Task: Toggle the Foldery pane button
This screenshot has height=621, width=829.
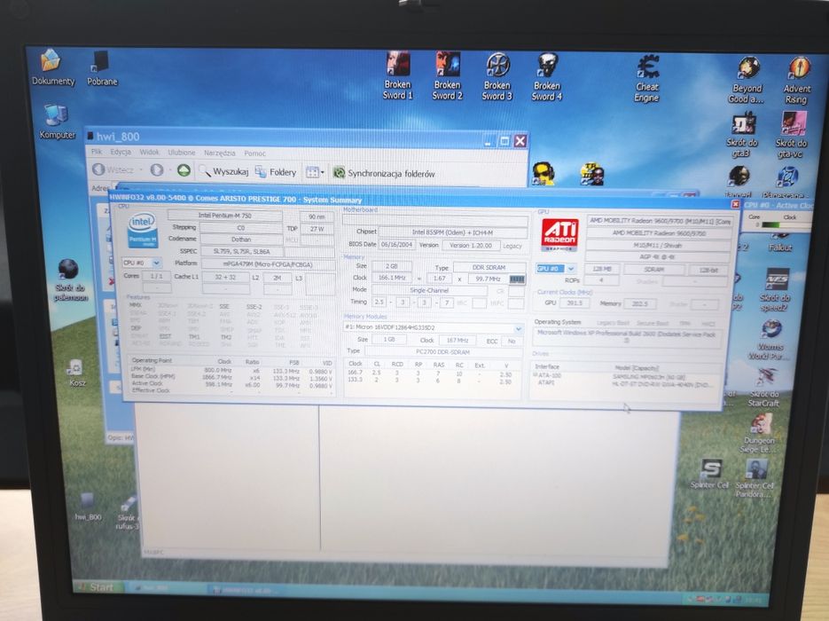Action: (276, 172)
